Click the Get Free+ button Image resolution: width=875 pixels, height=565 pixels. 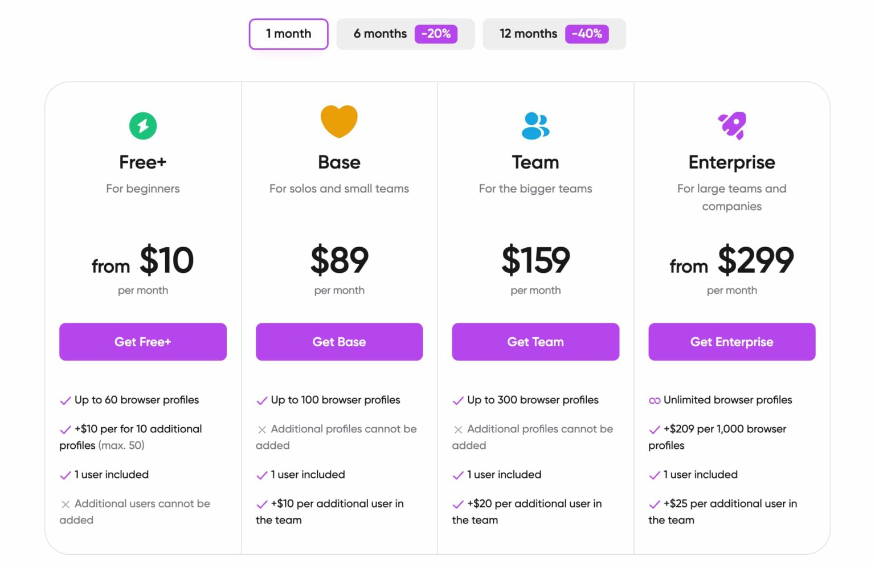pyautogui.click(x=142, y=342)
